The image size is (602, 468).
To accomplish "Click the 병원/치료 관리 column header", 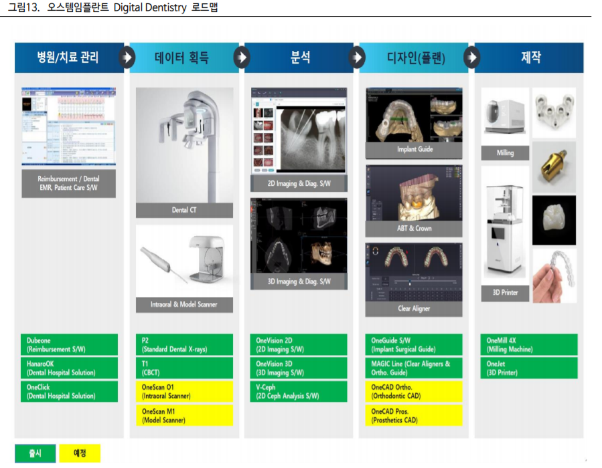I will click(x=68, y=57).
